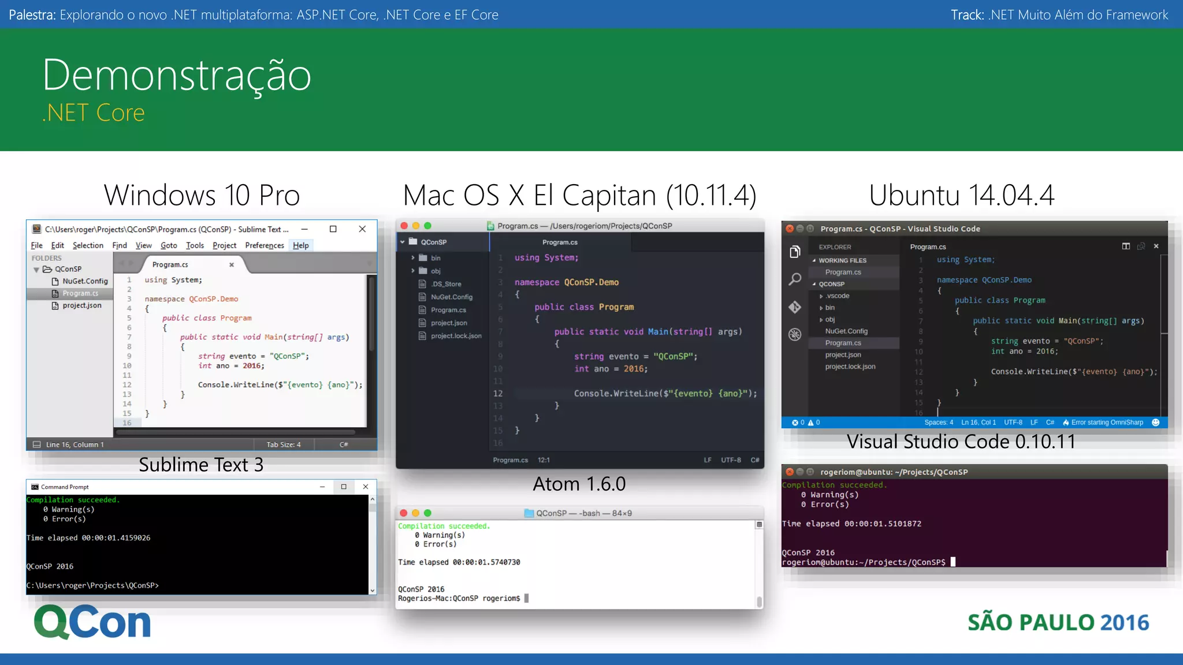Toggle the sidebar icon in Sublime status bar
This screenshot has width=1183, height=665.
point(36,444)
